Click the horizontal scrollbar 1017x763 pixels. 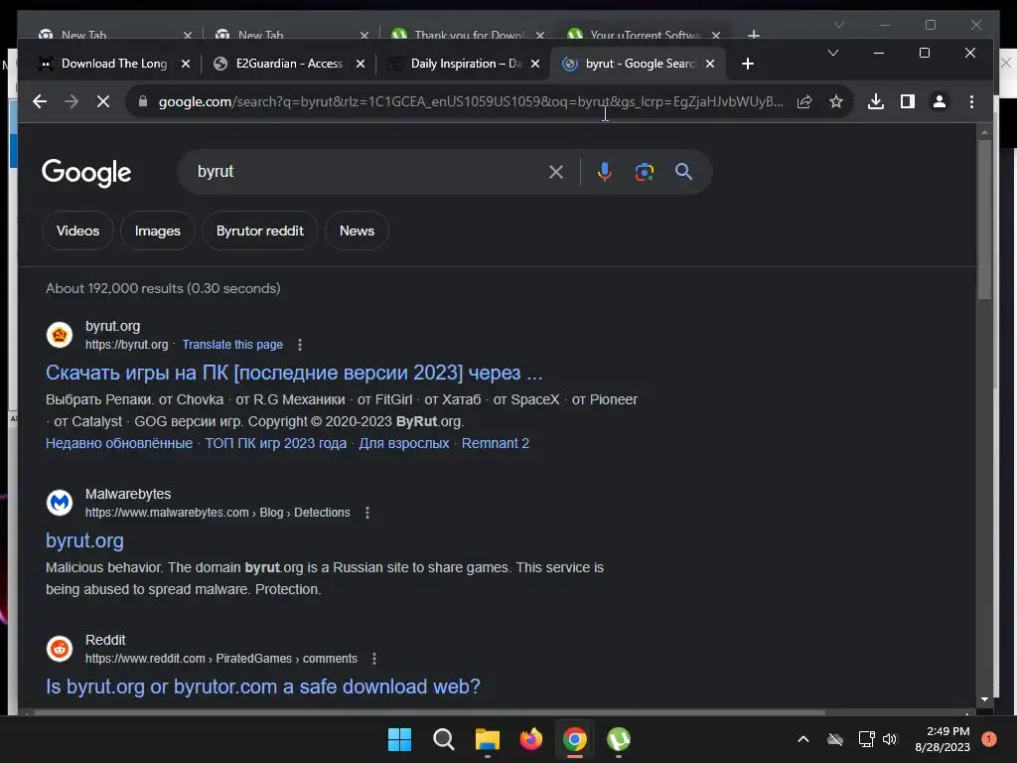pos(429,712)
